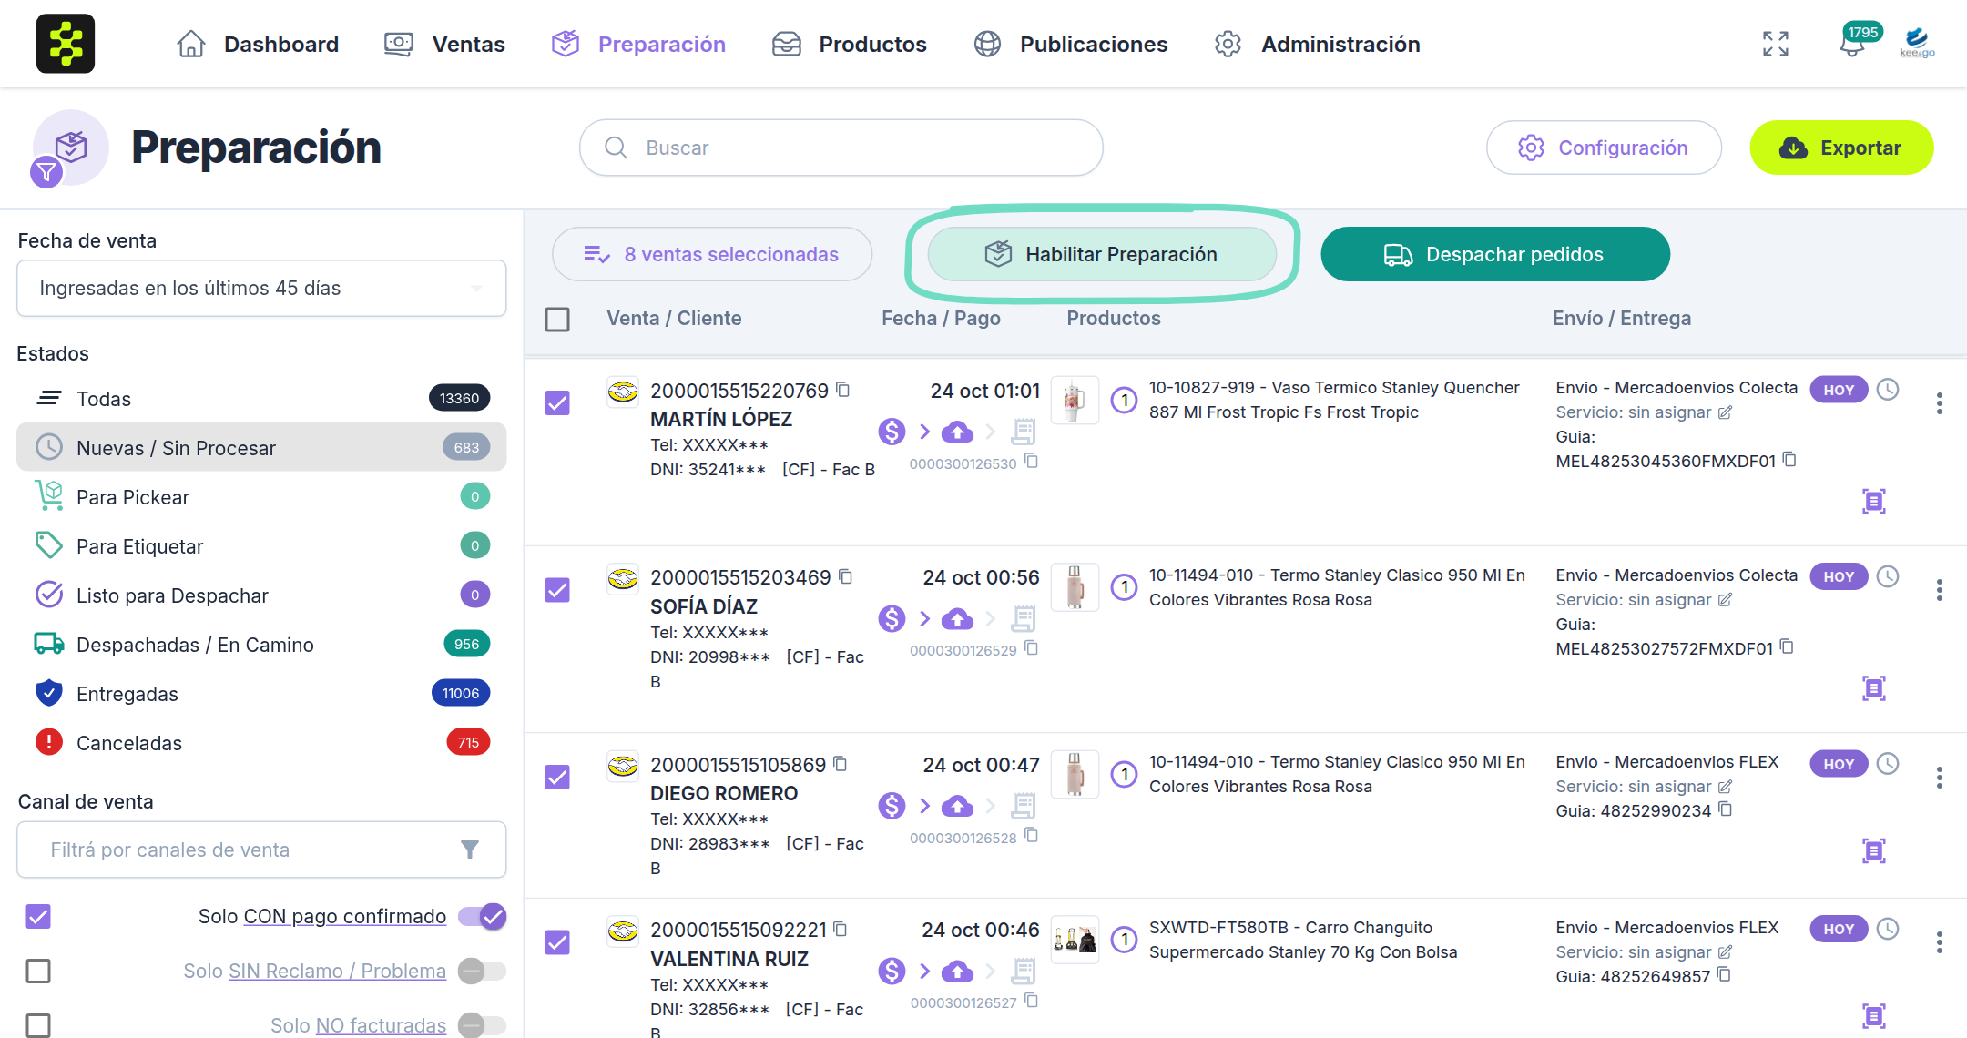Copy sale number 2000015515220769
The image size is (1967, 1038).
[843, 390]
